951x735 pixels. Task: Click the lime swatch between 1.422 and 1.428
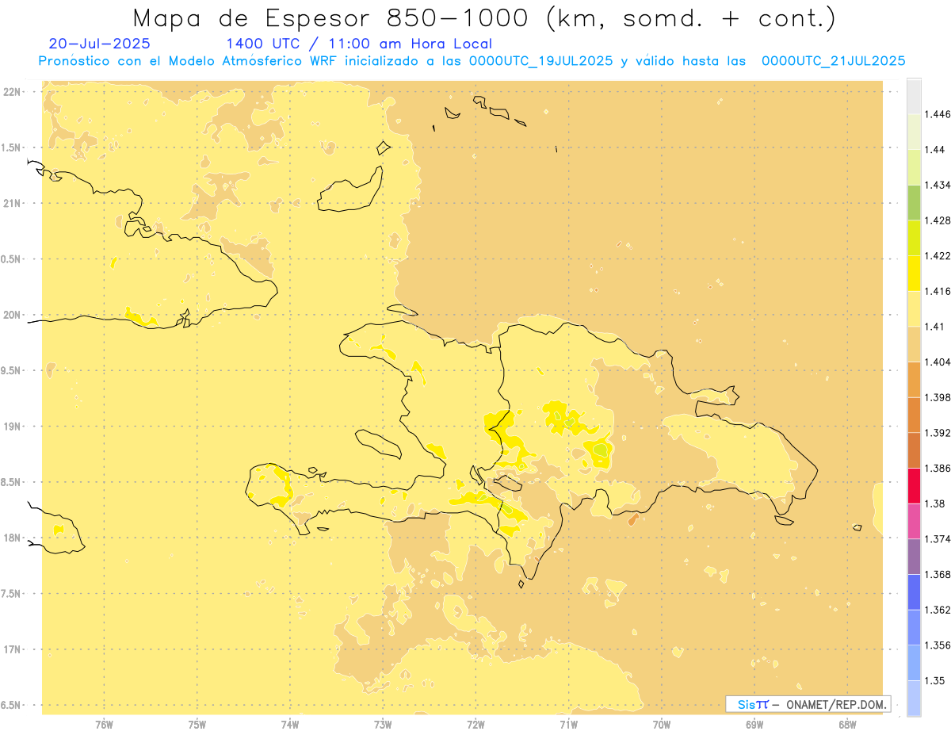(x=914, y=238)
